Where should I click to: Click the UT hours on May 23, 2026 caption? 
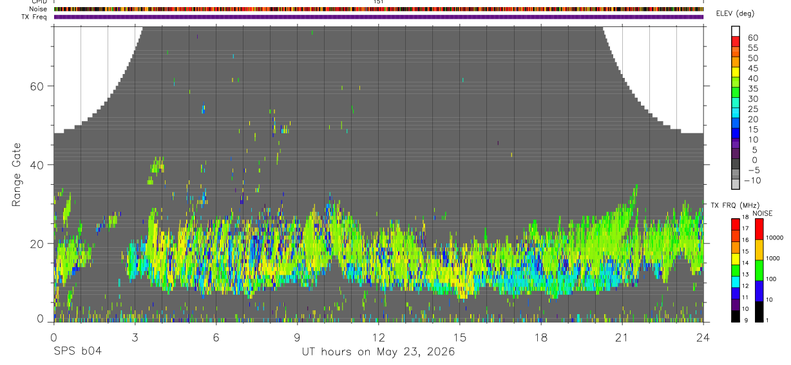(x=378, y=352)
